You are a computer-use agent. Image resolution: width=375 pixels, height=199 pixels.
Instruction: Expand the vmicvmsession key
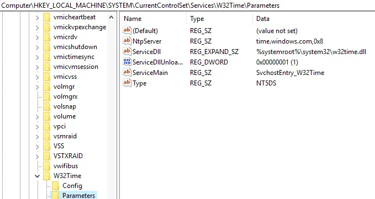[38, 67]
